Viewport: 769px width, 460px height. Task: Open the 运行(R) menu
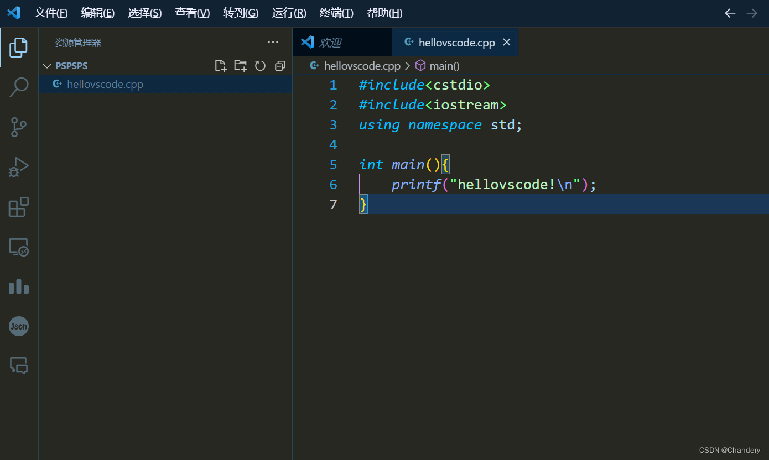[289, 13]
